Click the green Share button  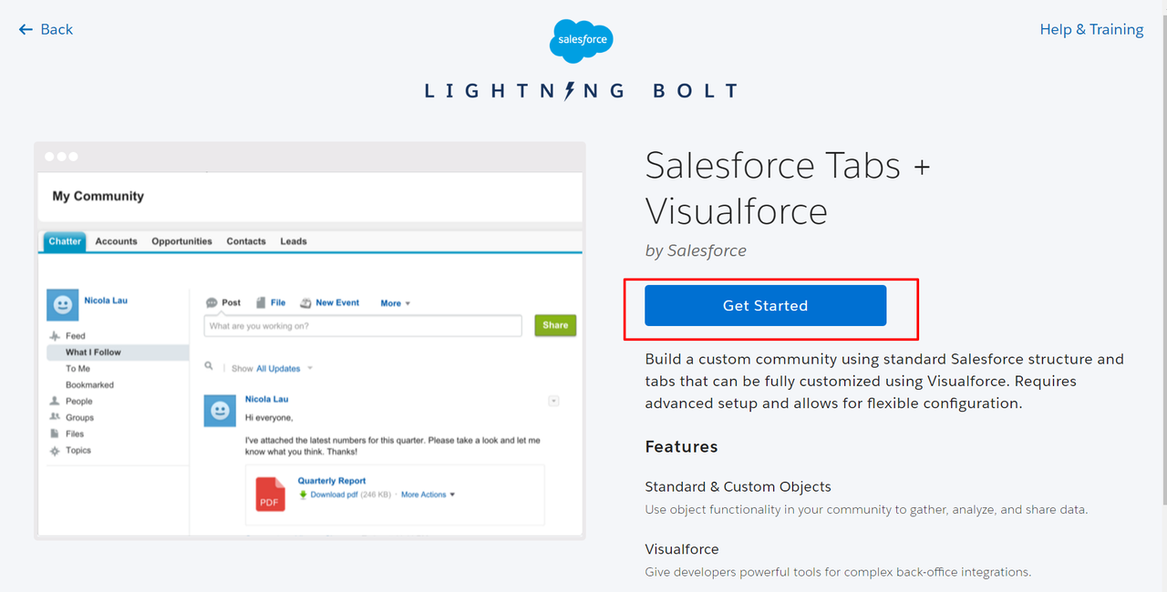[x=555, y=325]
